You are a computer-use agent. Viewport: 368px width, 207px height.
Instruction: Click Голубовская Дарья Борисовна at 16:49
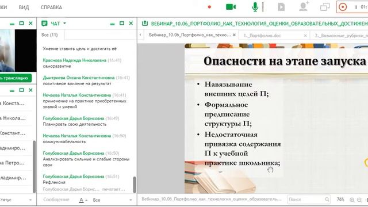click(x=73, y=118)
